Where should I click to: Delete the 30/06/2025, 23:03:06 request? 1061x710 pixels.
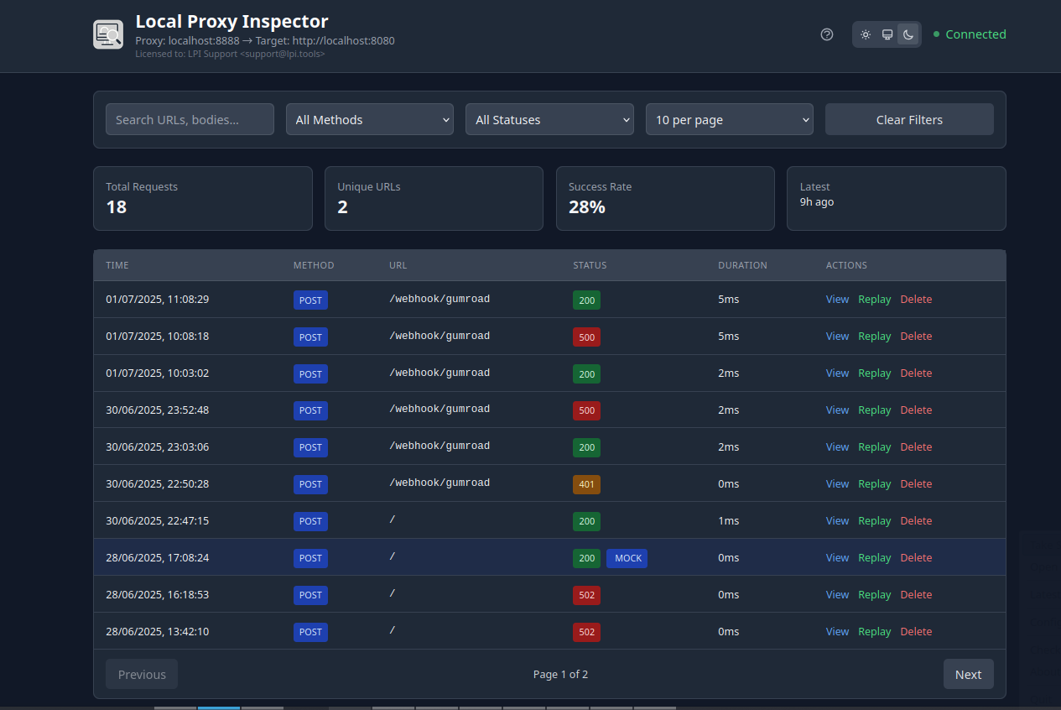point(916,446)
